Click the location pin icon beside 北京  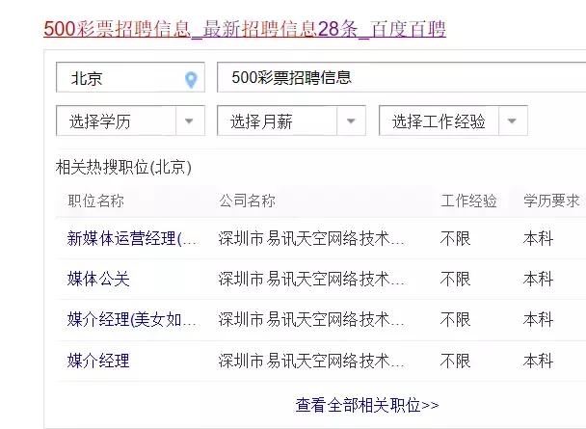tap(191, 80)
